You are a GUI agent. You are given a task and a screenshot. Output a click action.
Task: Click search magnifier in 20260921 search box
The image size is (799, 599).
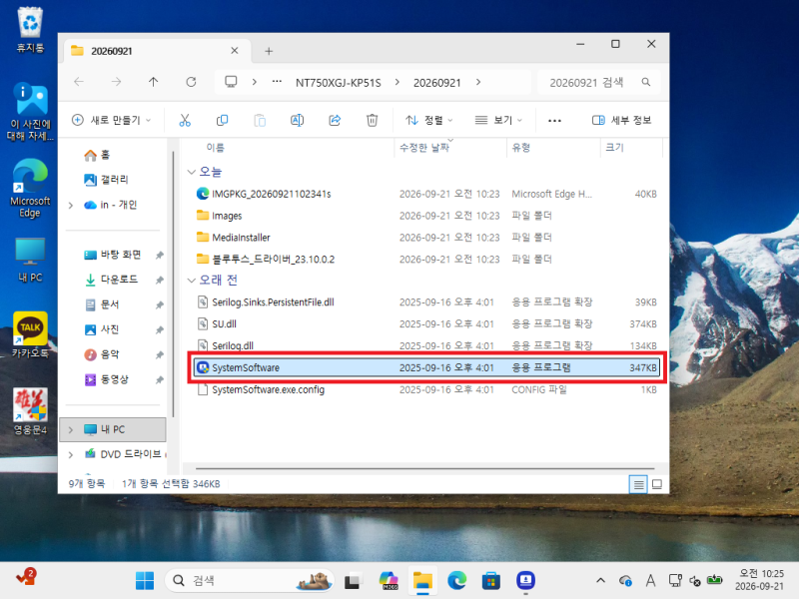click(645, 82)
